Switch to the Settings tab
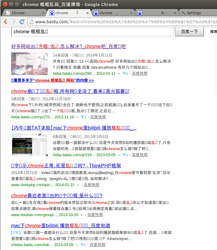Image resolution: width=217 pixels, height=250 pixels. [199, 13]
